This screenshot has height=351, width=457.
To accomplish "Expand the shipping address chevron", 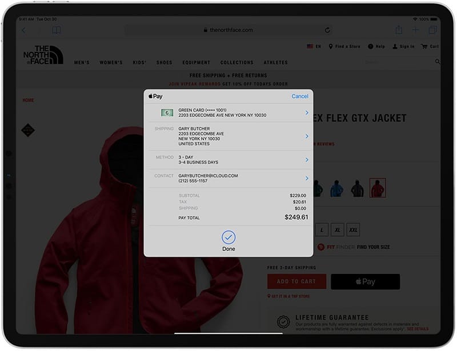I will click(307, 136).
